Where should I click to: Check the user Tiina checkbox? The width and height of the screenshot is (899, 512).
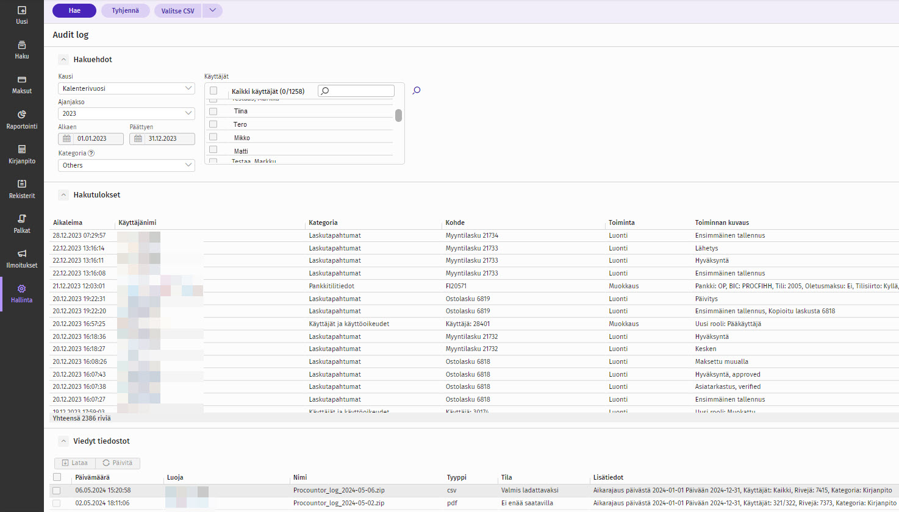pos(213,112)
